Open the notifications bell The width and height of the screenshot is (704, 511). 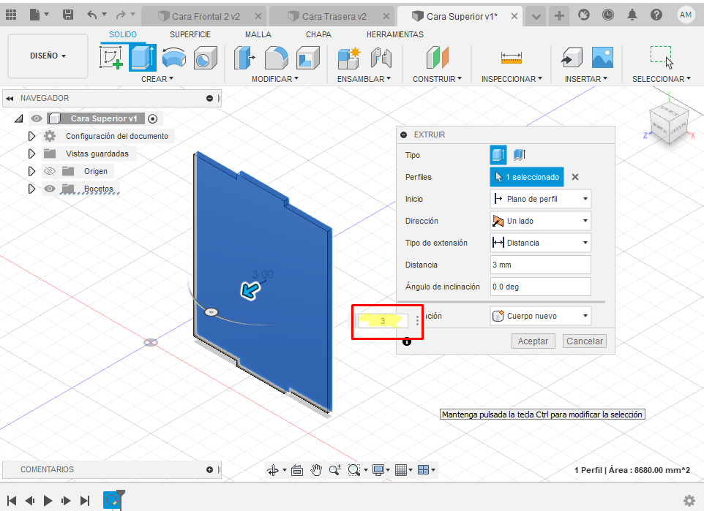(x=632, y=15)
